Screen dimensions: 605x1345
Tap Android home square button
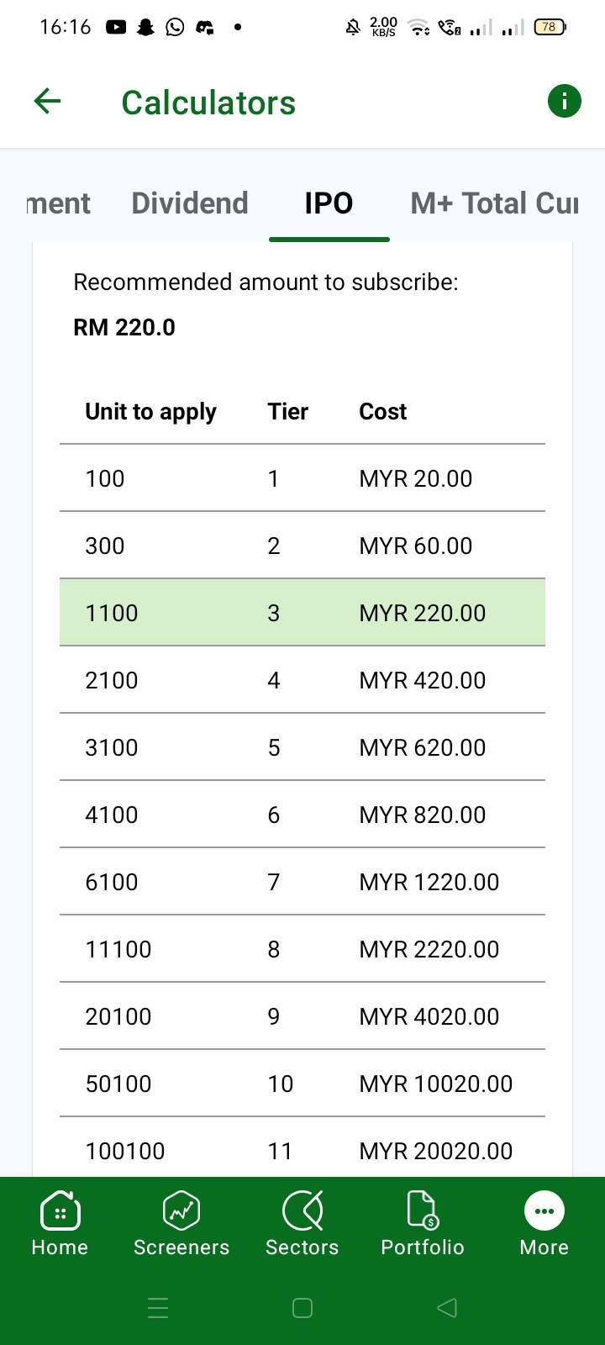(x=302, y=1308)
